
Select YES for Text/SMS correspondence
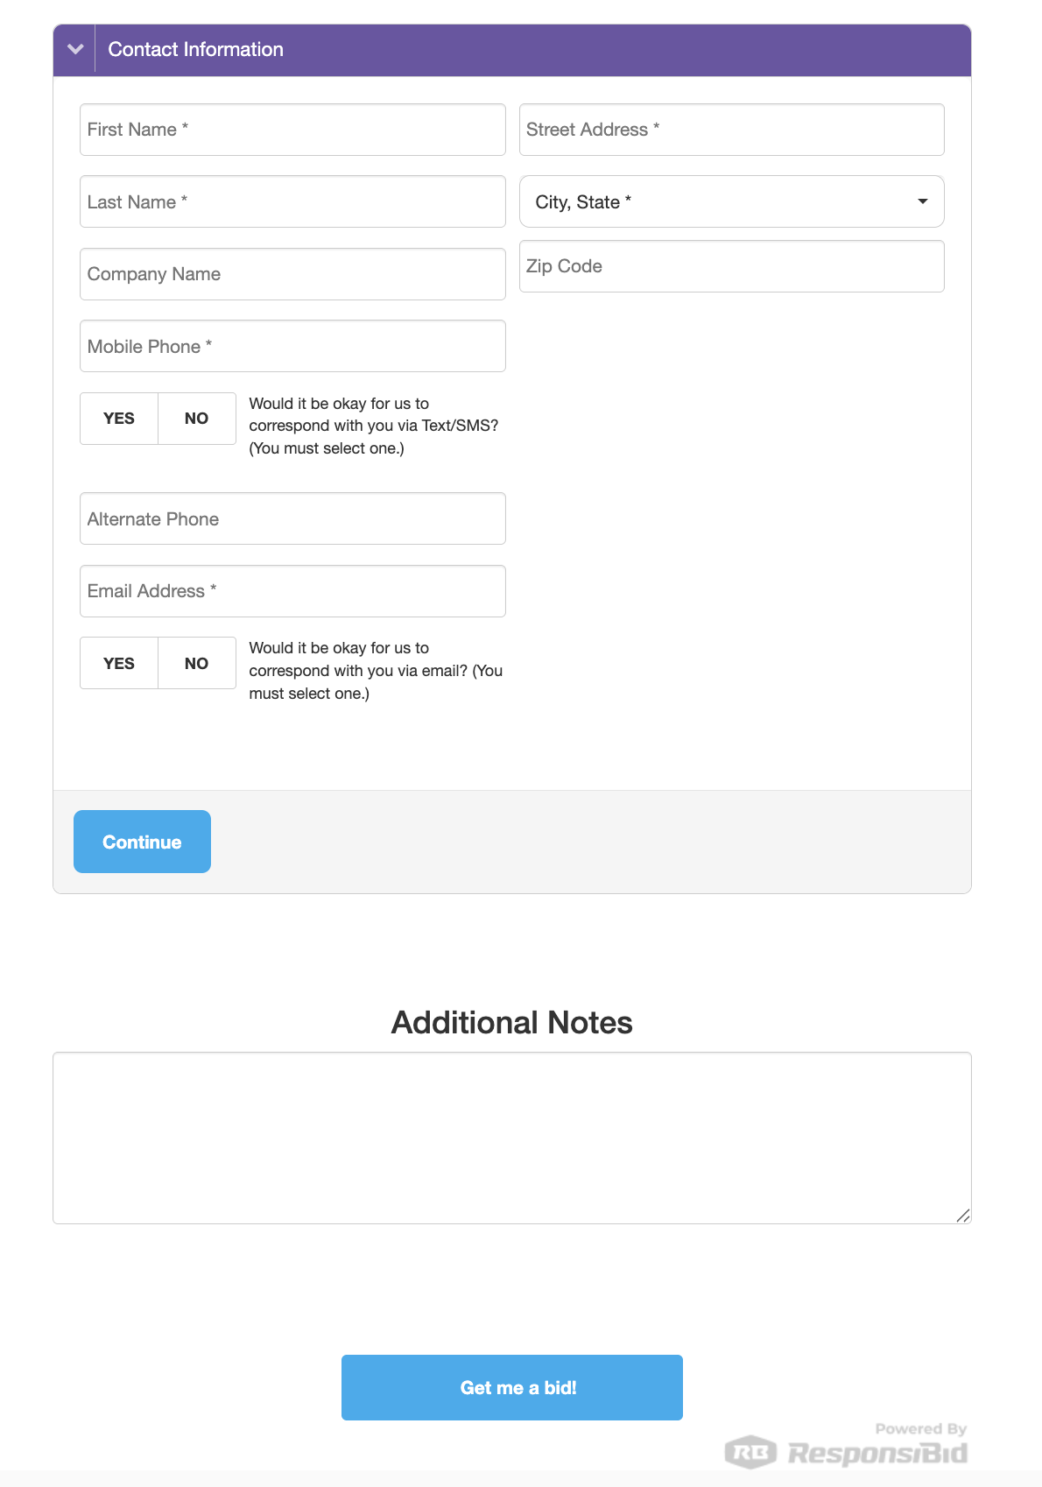(119, 419)
